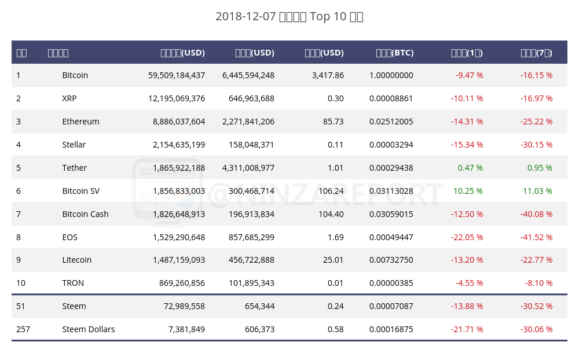Select the Ethereum row name
The height and width of the screenshot is (353, 579).
80,122
